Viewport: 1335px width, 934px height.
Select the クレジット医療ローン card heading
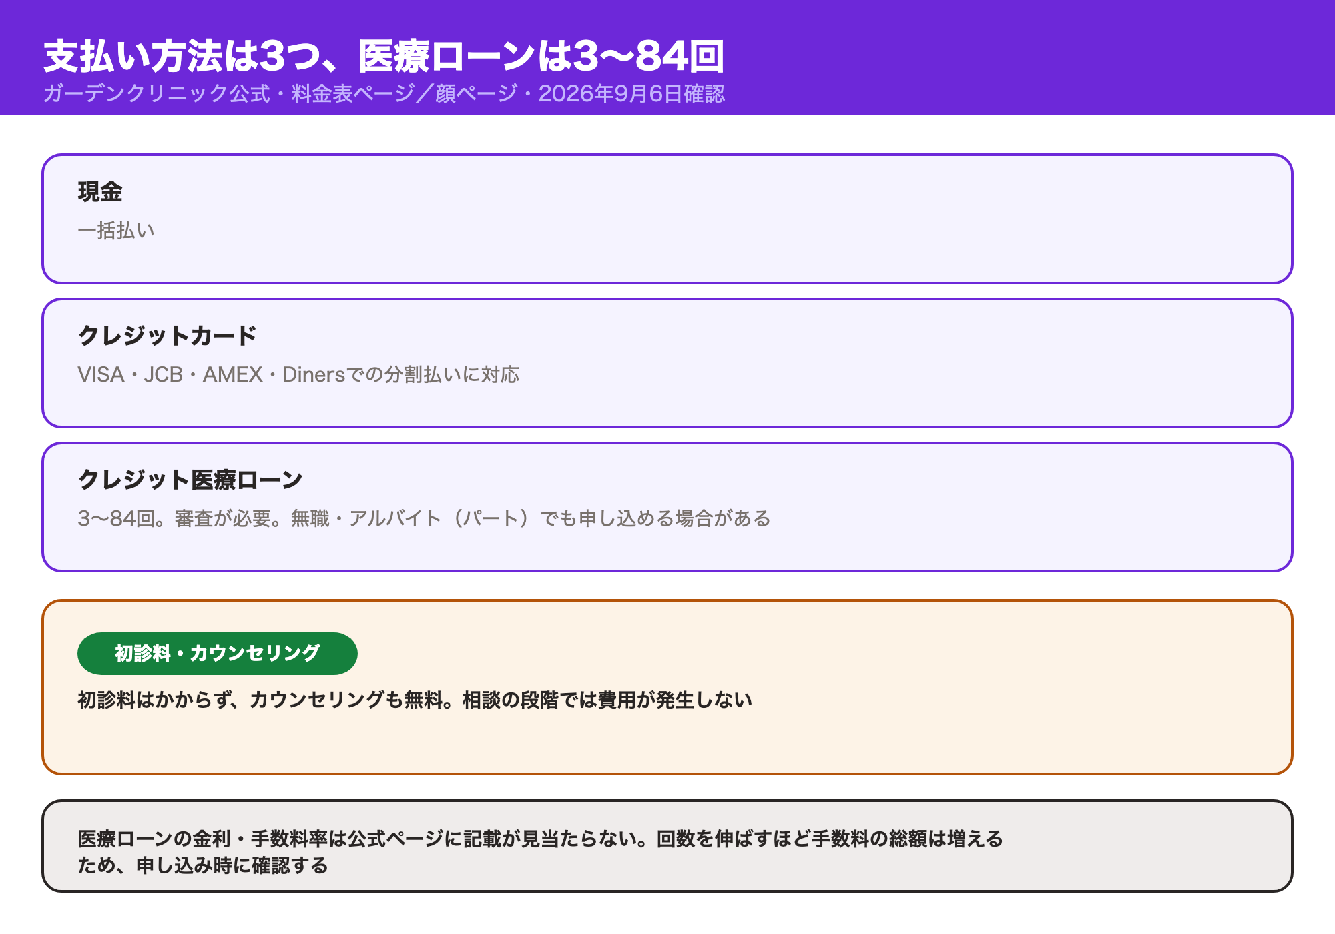[190, 480]
